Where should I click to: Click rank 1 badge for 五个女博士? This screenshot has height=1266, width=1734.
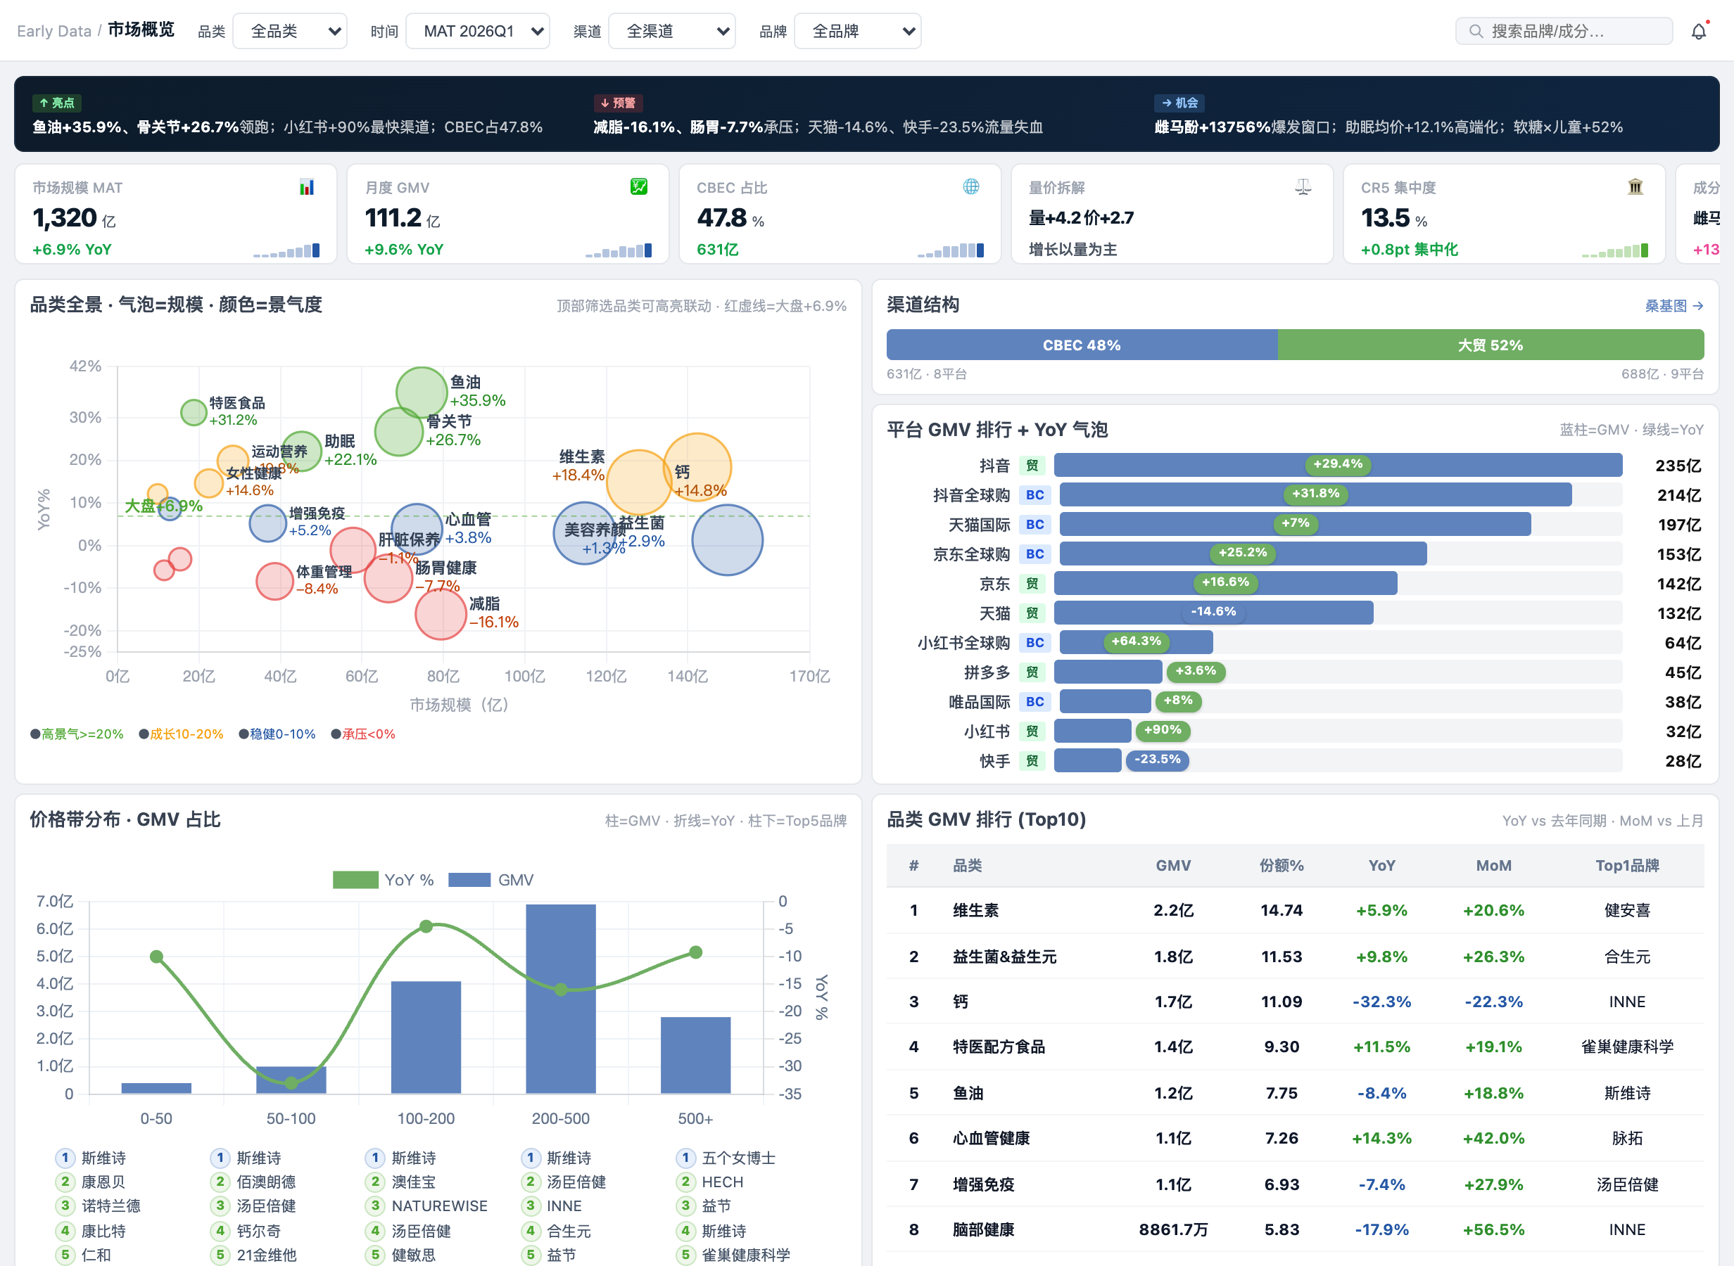click(685, 1157)
